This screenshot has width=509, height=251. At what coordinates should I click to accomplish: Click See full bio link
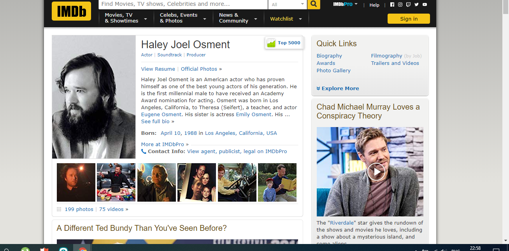155,122
